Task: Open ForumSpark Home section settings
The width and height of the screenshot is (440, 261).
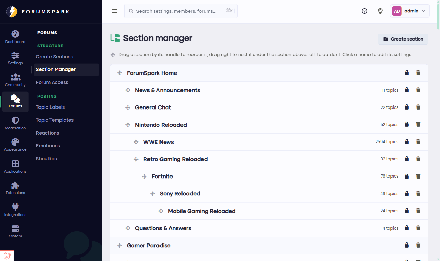Action: coord(152,73)
